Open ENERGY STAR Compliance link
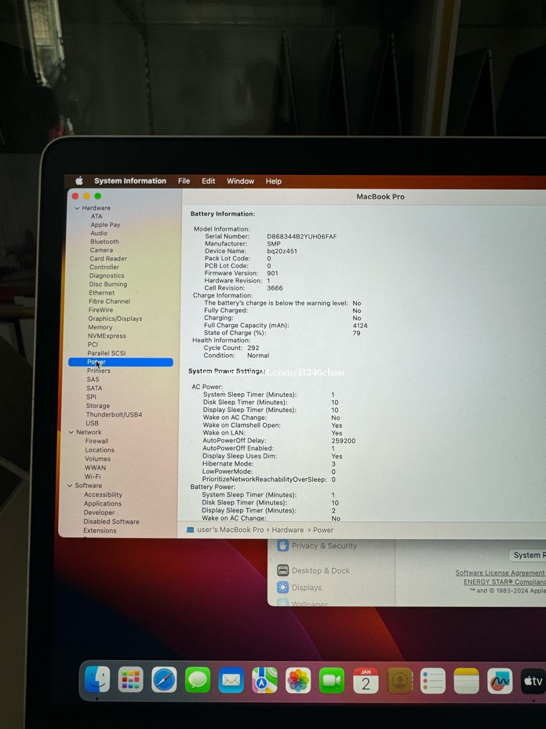Viewport: 546px width, 729px height. click(x=504, y=582)
